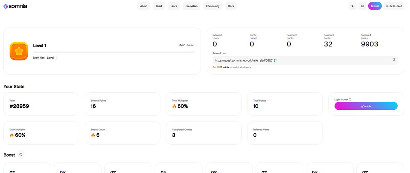Screen dimensions: 410x173
Task: Open the Docs menu item
Action: pyautogui.click(x=231, y=6)
